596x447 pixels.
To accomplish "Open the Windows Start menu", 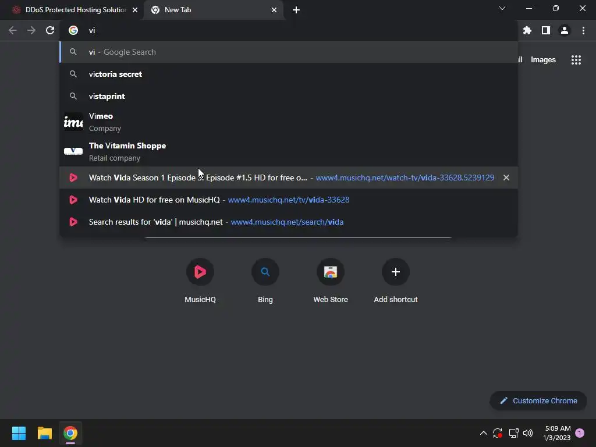I will [19, 433].
